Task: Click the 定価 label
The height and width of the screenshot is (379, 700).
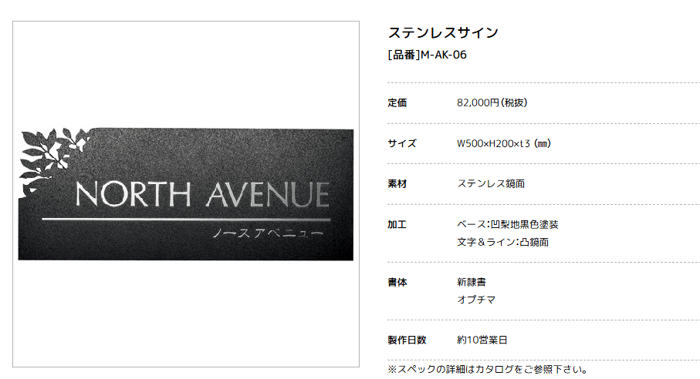Action: (397, 102)
